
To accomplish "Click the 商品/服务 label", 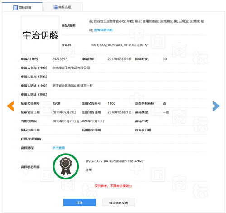I will pyautogui.click(x=68, y=25).
